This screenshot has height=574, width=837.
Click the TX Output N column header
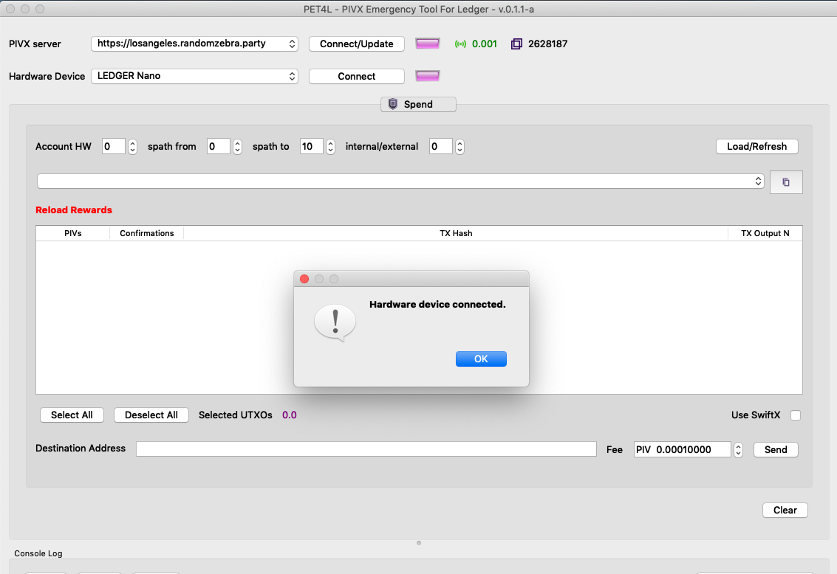tap(765, 233)
